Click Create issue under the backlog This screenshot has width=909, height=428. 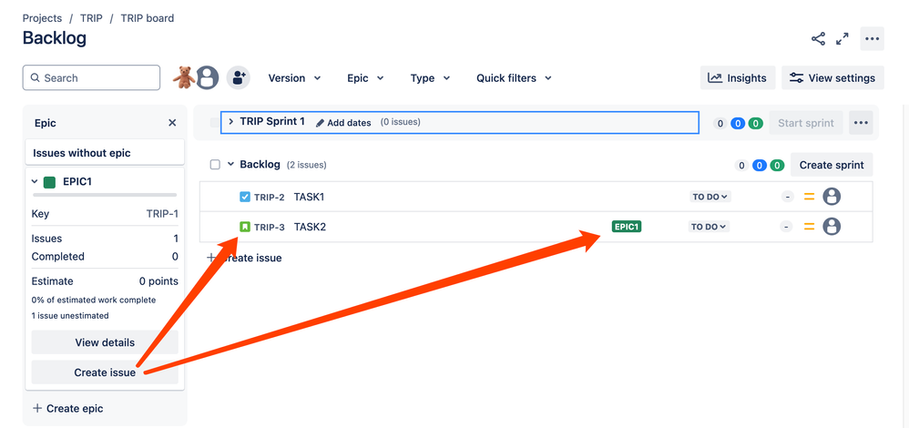[x=244, y=258]
